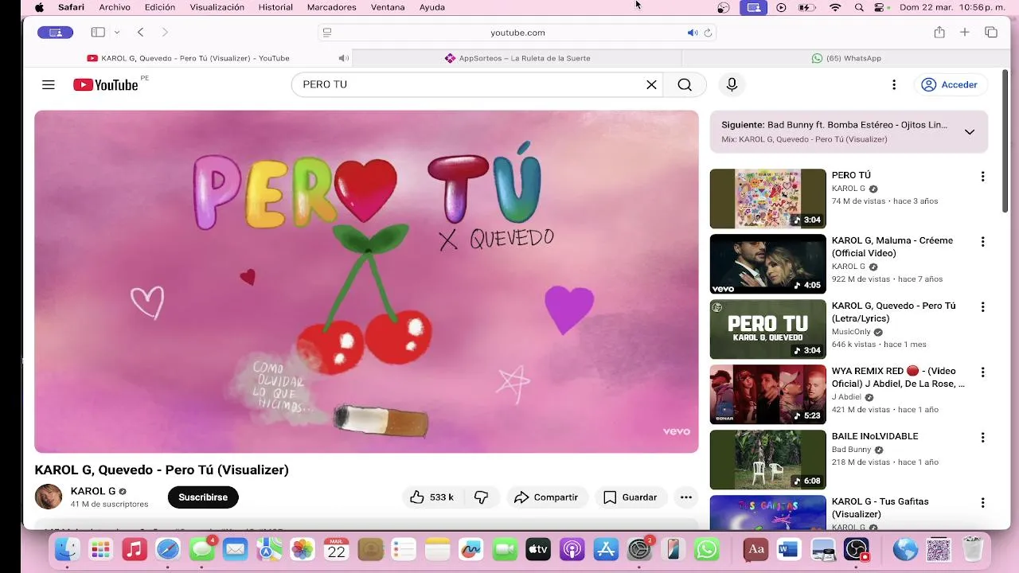Open the Ventana menu
Image resolution: width=1019 pixels, height=573 pixels.
[x=387, y=7]
